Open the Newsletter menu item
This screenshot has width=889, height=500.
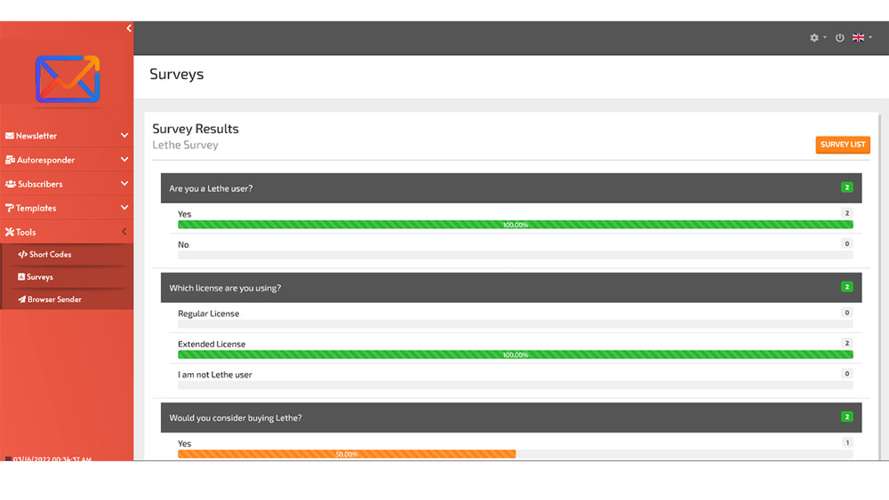click(x=67, y=136)
